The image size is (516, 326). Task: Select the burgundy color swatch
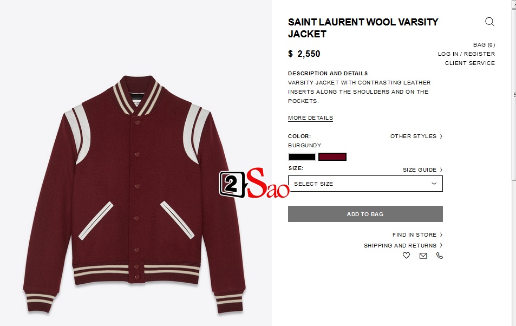pos(332,157)
